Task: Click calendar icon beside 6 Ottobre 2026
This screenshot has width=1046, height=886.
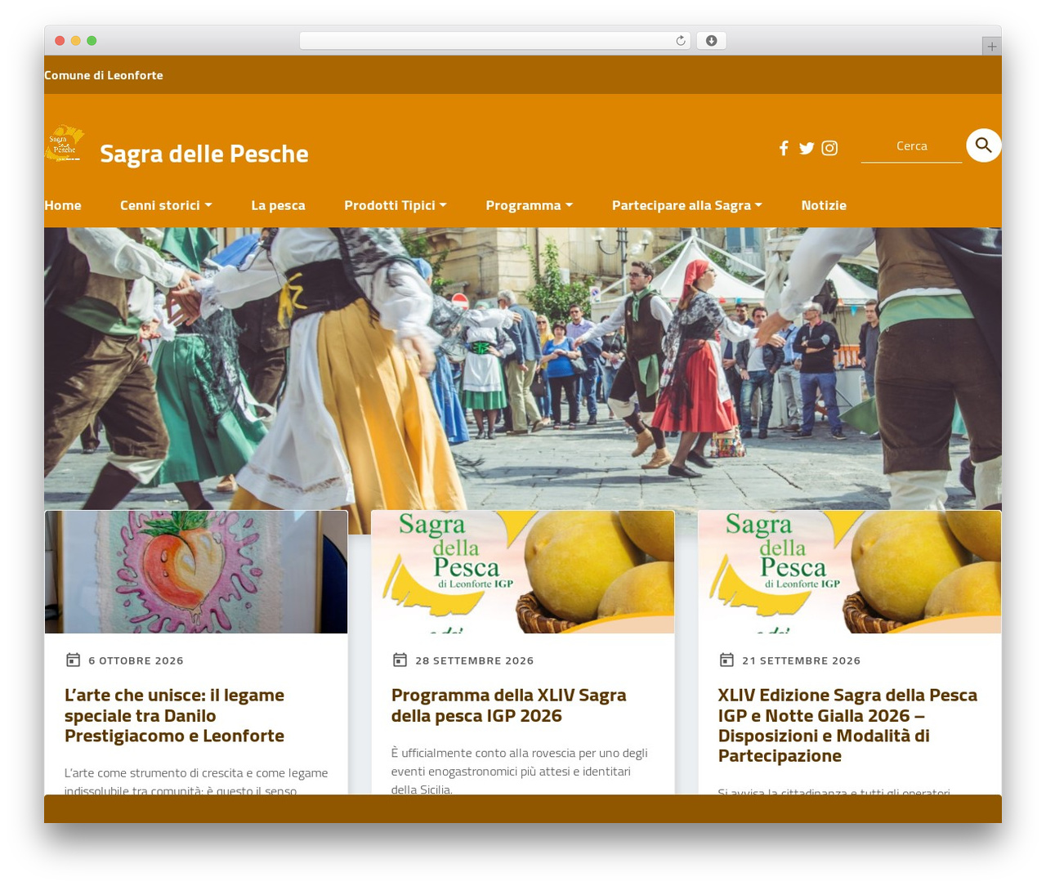Action: coord(73,660)
